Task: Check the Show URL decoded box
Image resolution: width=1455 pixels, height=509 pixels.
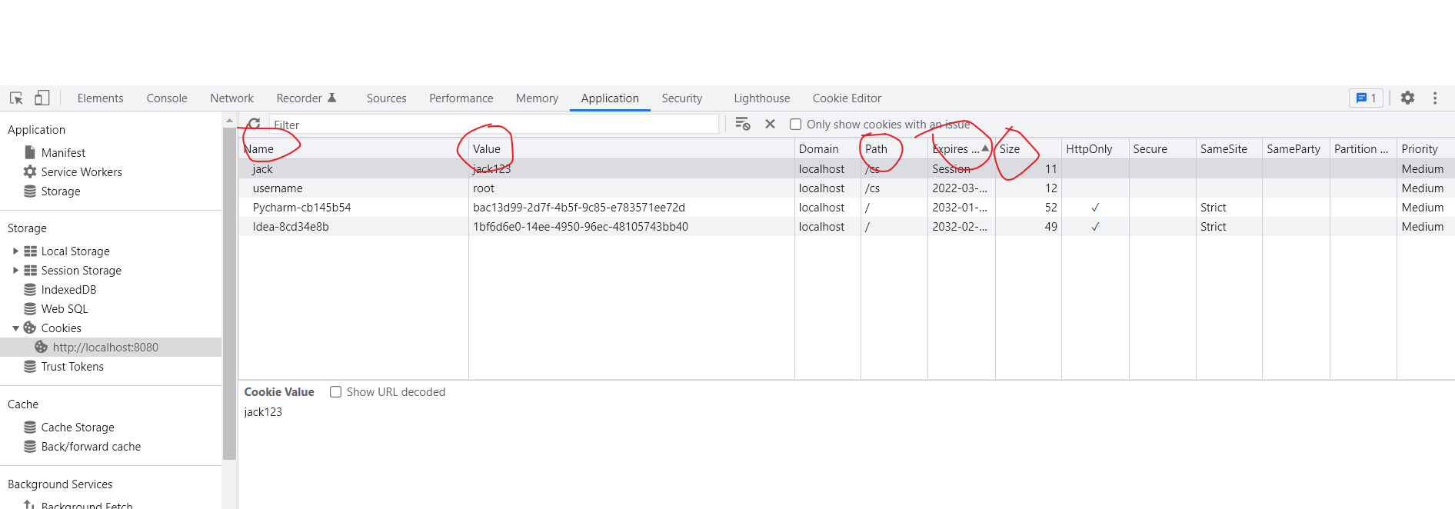Action: [335, 391]
